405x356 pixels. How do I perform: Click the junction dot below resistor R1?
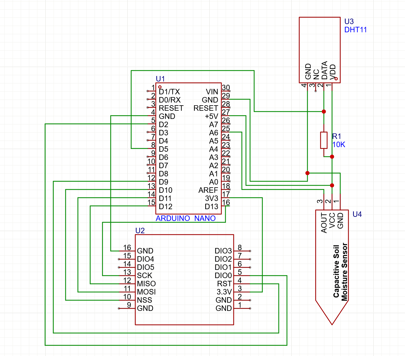click(332, 157)
